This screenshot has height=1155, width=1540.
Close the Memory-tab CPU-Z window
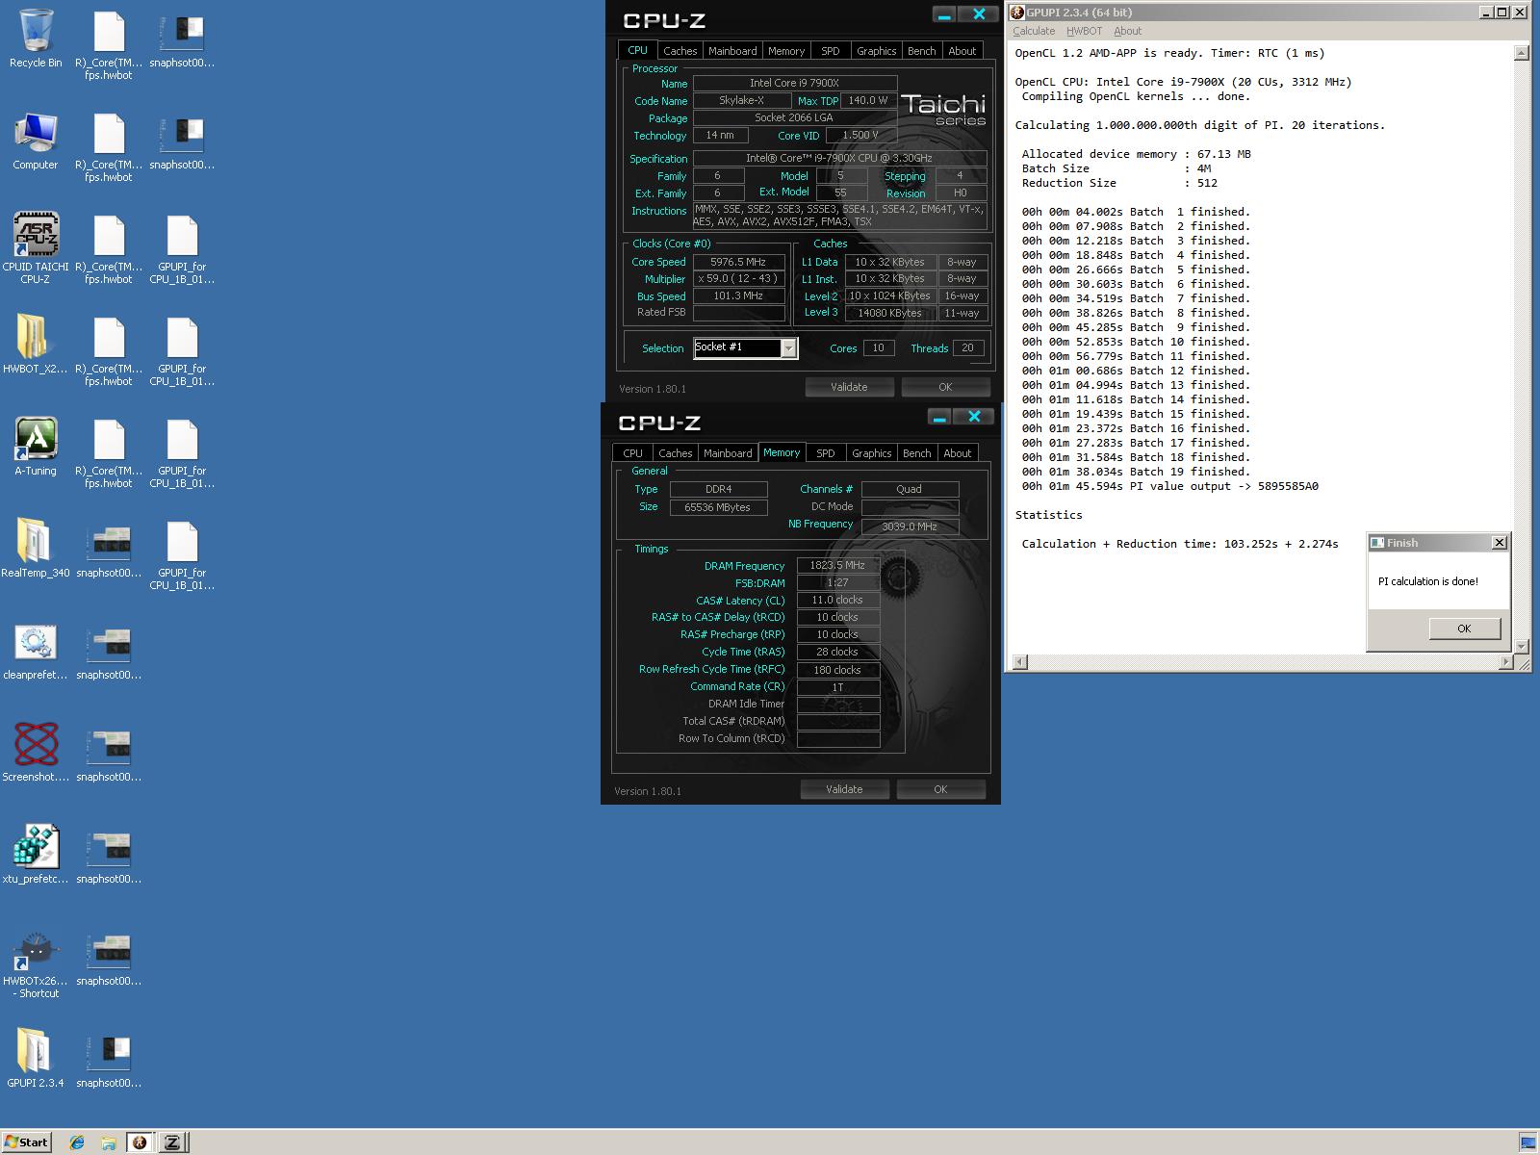tap(974, 417)
